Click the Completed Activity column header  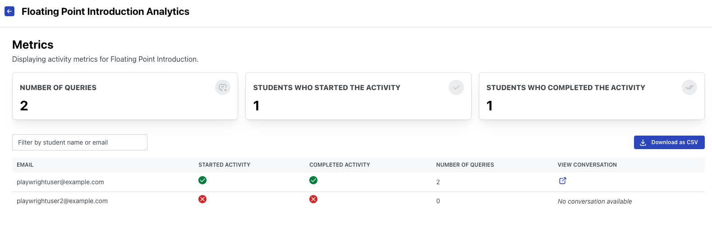point(340,165)
